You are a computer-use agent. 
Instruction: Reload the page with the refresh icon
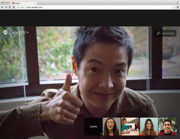10,7
